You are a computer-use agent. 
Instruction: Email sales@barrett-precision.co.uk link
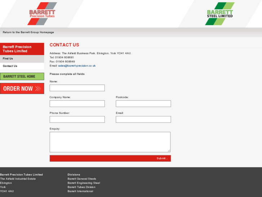[77, 66]
